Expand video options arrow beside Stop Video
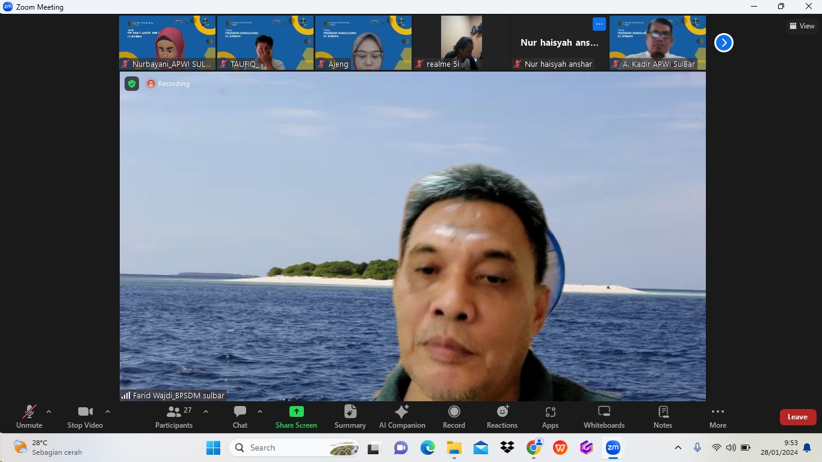 click(108, 412)
